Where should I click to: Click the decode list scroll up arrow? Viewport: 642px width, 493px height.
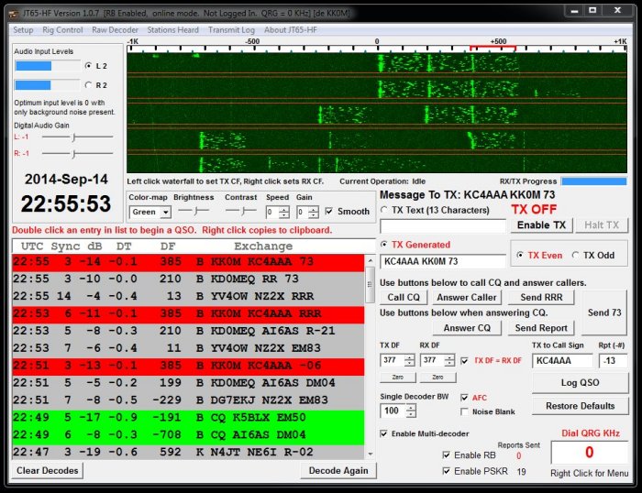point(371,260)
